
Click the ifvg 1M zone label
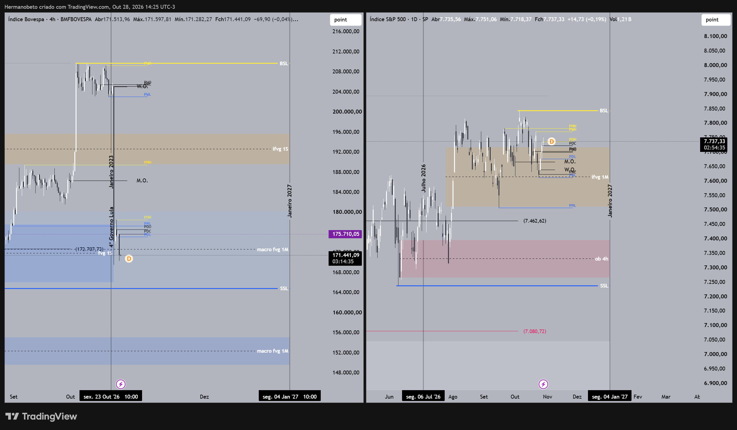(x=600, y=177)
